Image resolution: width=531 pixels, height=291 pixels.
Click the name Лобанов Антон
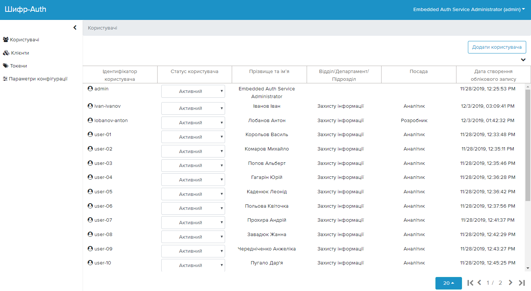[x=267, y=120]
